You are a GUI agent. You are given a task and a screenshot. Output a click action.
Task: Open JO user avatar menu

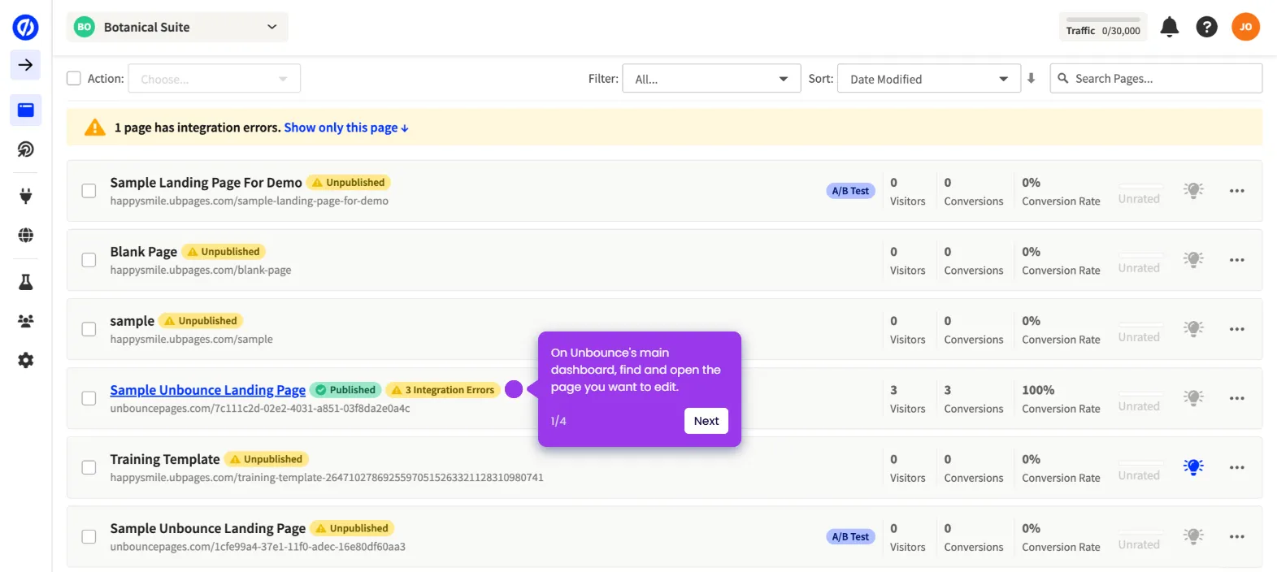pos(1245,27)
